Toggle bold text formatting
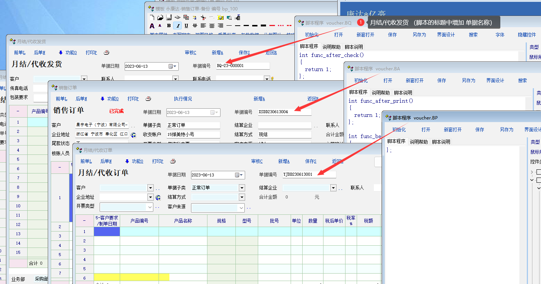Image resolution: width=541 pixels, height=284 pixels. pos(169,26)
